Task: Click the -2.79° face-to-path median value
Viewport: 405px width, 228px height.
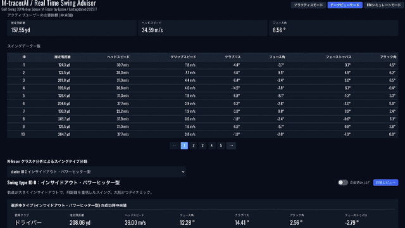Action: (x=352, y=222)
